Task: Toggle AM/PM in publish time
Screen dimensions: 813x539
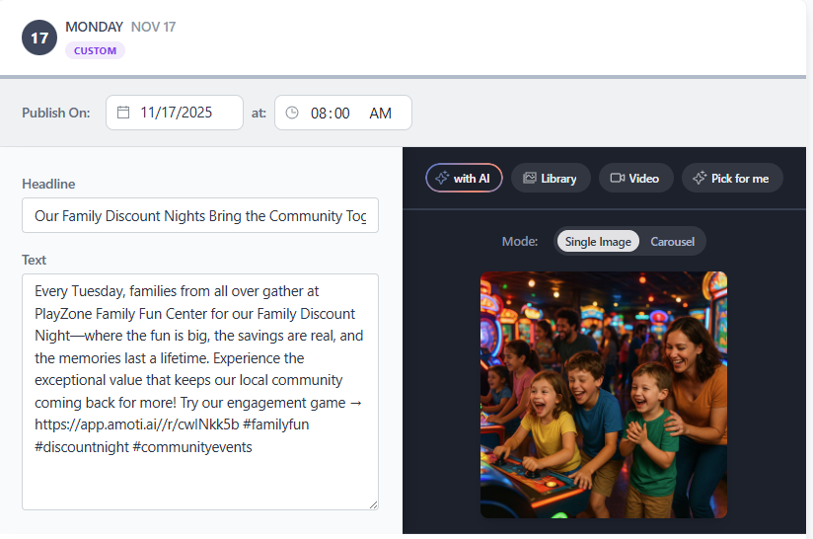Action: [x=380, y=113]
